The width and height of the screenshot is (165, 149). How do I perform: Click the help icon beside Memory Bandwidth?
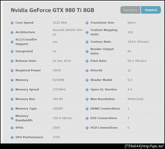click(12, 118)
